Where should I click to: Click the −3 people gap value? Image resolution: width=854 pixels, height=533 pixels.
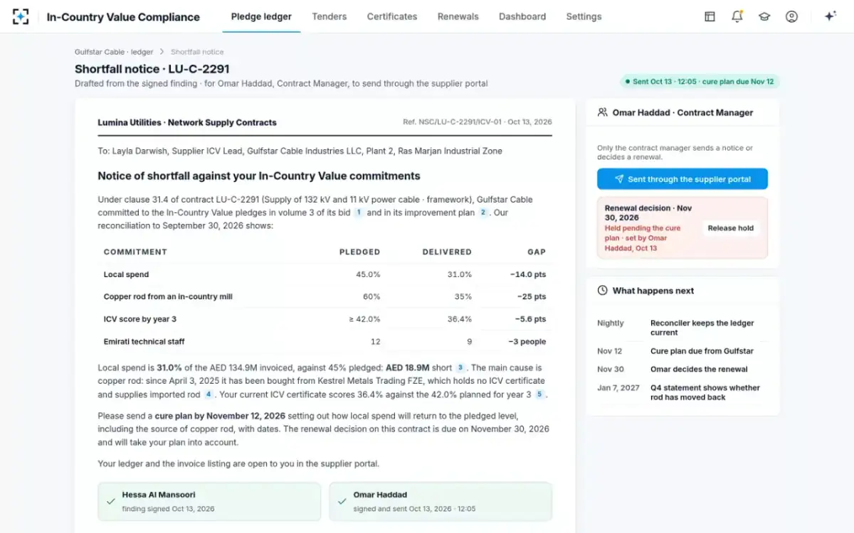[x=527, y=342]
